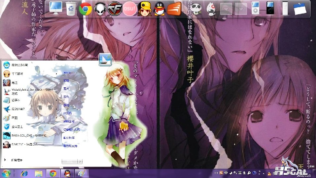The height and width of the screenshot is (178, 316).
Task: Toggle Chinese/English mode via the 中 button
Action: 226,173
